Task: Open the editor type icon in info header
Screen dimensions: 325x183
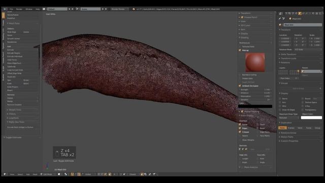Action: click(x=5, y=9)
